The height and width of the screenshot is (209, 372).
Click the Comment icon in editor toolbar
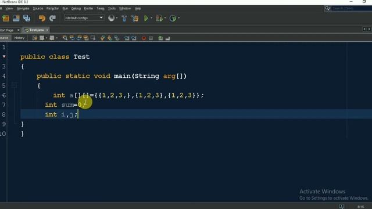[160, 38]
